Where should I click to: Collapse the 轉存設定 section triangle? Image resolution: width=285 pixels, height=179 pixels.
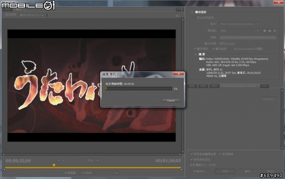[192, 12]
